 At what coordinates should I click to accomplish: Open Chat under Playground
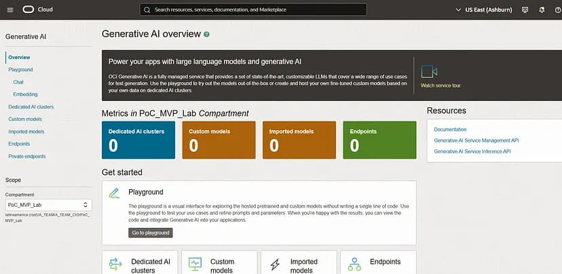(x=18, y=82)
